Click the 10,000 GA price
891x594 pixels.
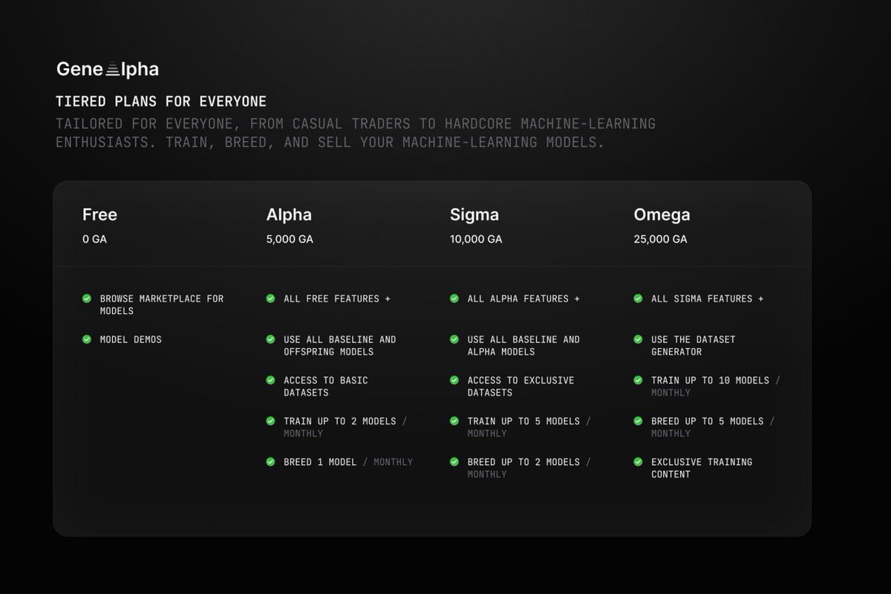476,239
